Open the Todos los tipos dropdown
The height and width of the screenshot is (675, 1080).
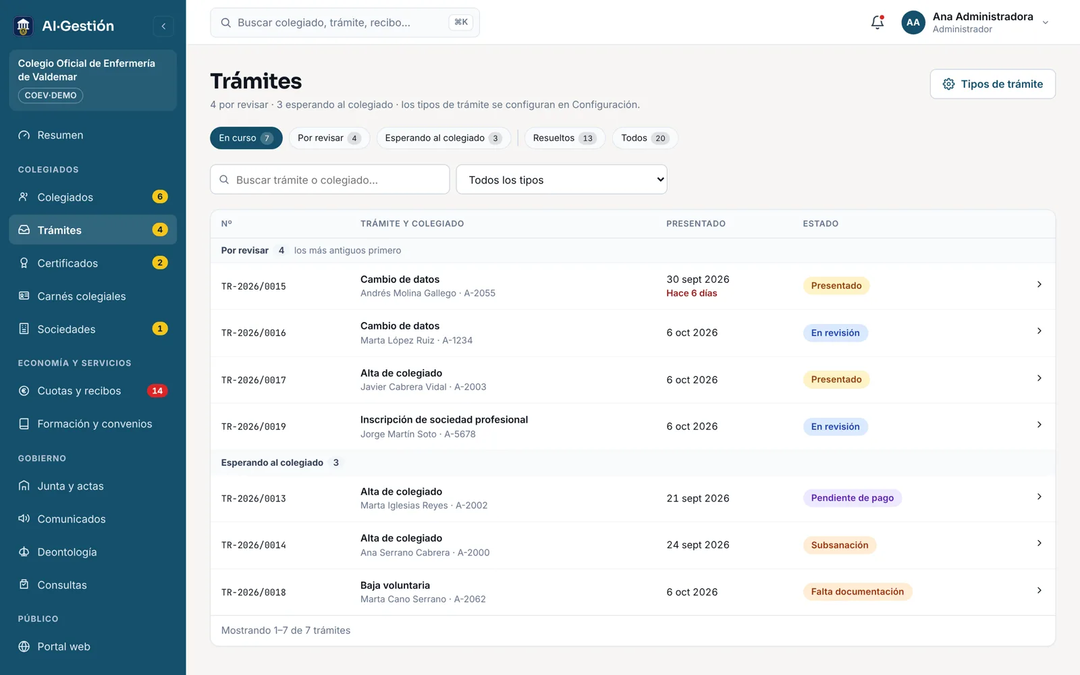click(562, 180)
